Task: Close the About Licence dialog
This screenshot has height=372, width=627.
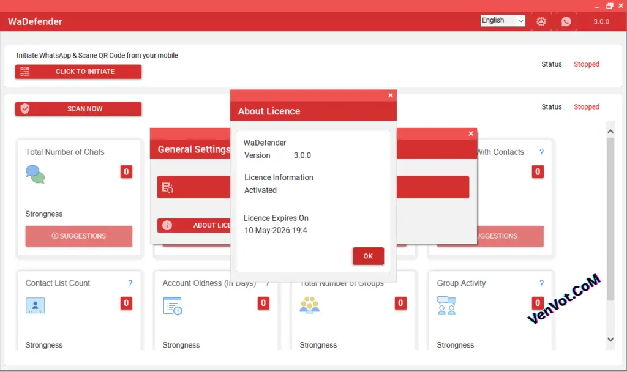Action: tap(391, 95)
